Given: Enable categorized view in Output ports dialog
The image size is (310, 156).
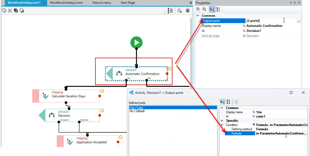Looking at the screenshot, I should [x=222, y=102].
